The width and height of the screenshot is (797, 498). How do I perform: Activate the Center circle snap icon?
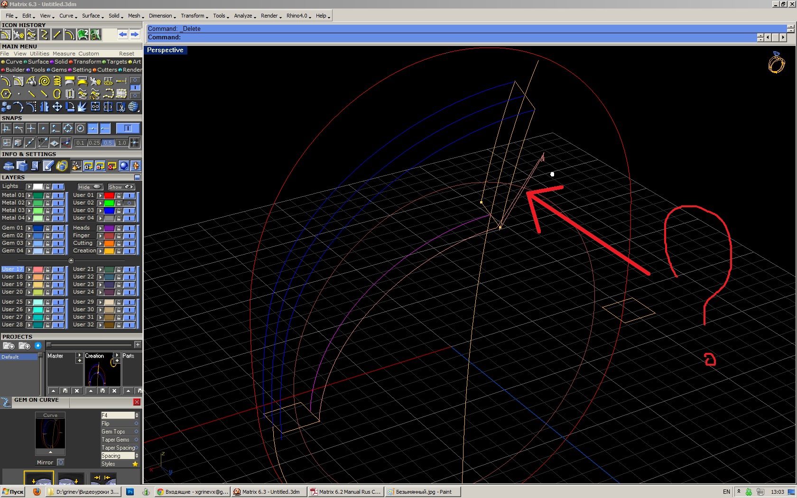[x=80, y=129]
